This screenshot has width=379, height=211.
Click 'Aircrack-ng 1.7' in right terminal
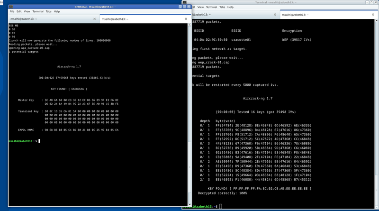pyautogui.click(x=258, y=99)
